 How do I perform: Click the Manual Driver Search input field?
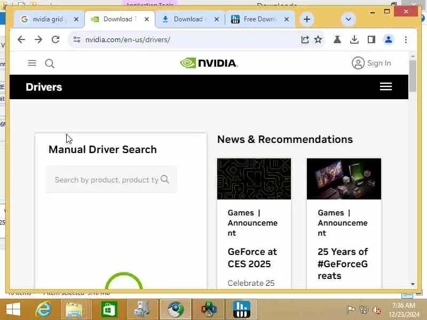pos(112,180)
